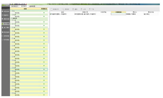
Task: Switch to the 查询视图 tab
Action: pos(32,6)
